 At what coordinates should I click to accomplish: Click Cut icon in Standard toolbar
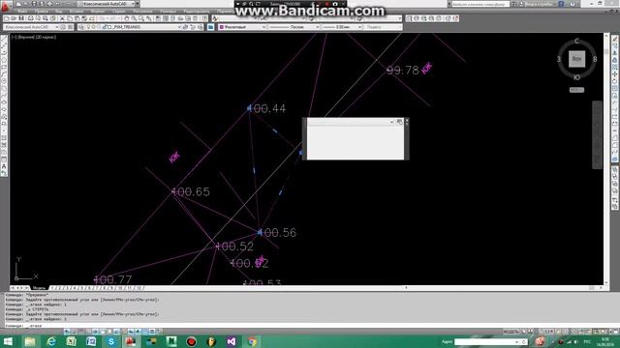pos(62,18)
